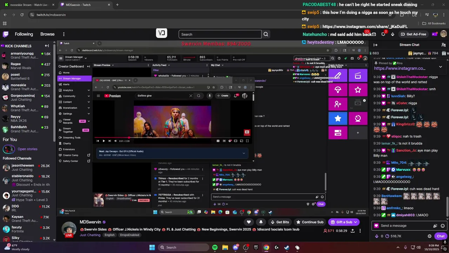Image resolution: width=449 pixels, height=253 pixels.
Task: Open the top nav more options dots
Action: click(x=63, y=34)
